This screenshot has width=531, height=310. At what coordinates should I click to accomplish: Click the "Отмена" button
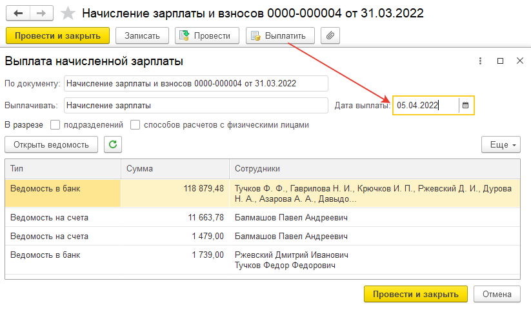497,294
